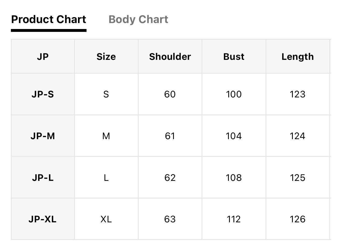Click bust value 112 for size XL
Screen dimensions: 342x248
point(234,219)
